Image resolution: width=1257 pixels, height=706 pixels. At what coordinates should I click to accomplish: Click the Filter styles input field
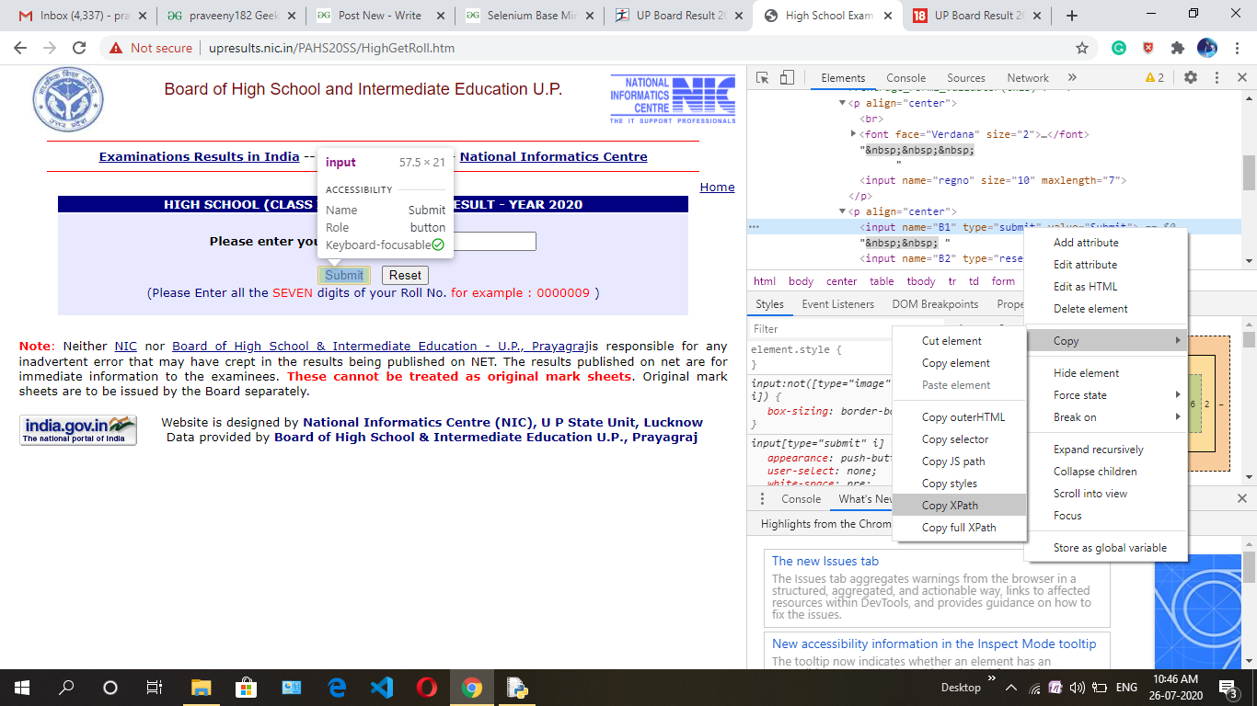click(821, 328)
